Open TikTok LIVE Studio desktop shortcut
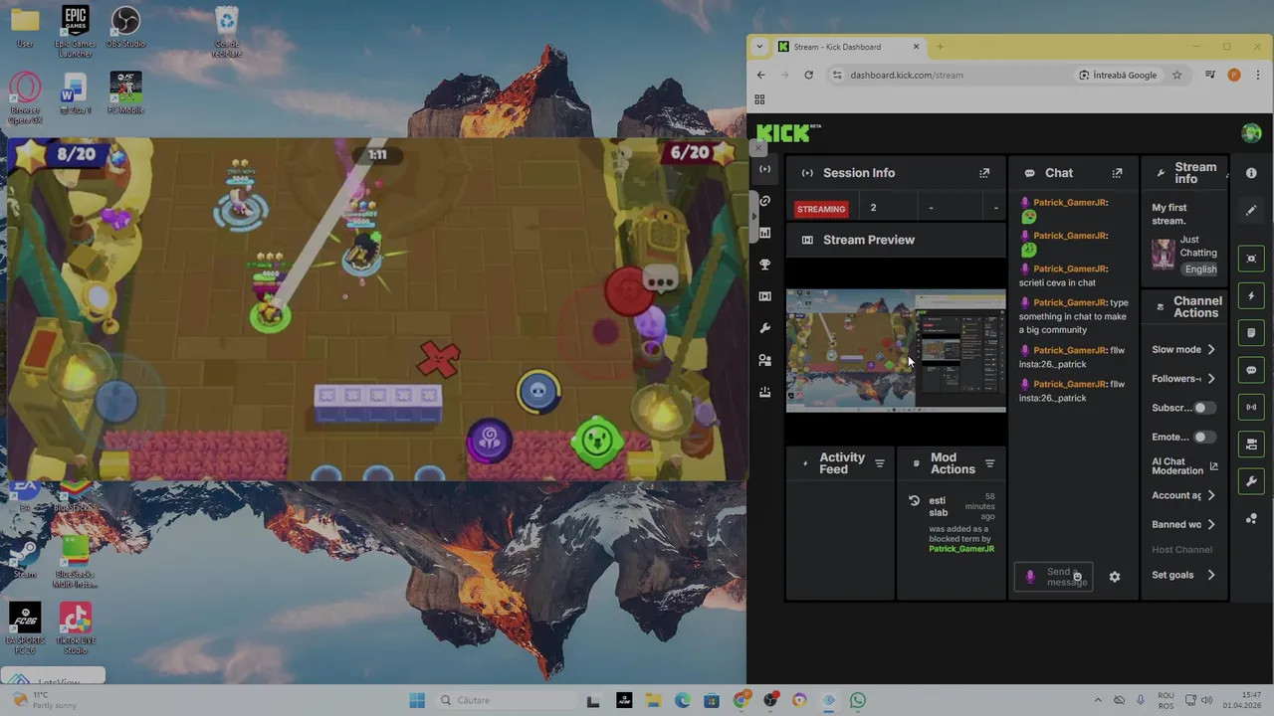The height and width of the screenshot is (716, 1274). 75,628
